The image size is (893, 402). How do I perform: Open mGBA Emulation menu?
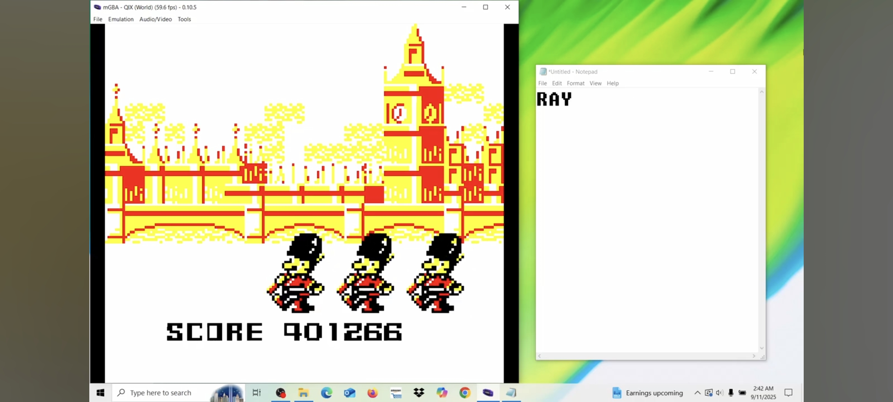tap(121, 19)
